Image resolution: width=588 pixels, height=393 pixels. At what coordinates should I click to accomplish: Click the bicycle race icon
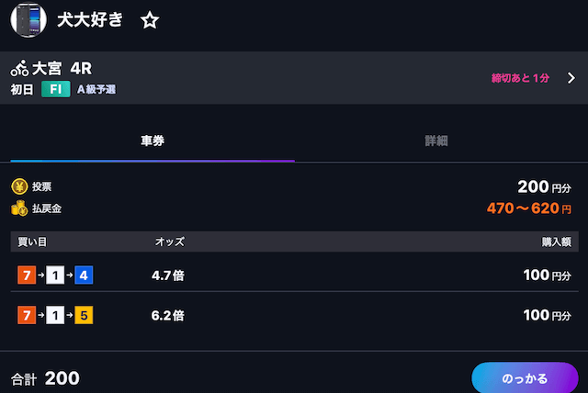point(20,68)
